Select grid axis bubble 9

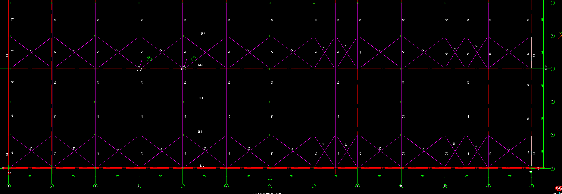pyautogui.click(x=357, y=186)
